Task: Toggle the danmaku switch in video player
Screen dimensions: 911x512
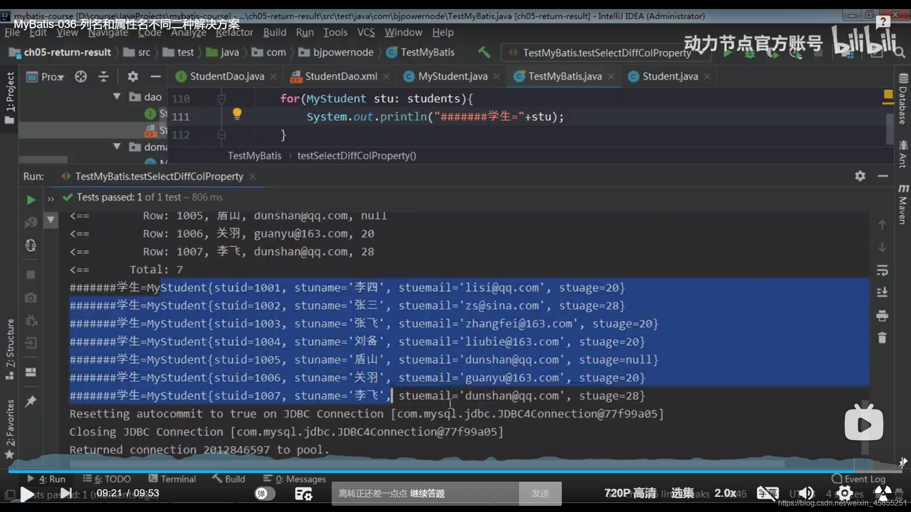Action: point(265,494)
